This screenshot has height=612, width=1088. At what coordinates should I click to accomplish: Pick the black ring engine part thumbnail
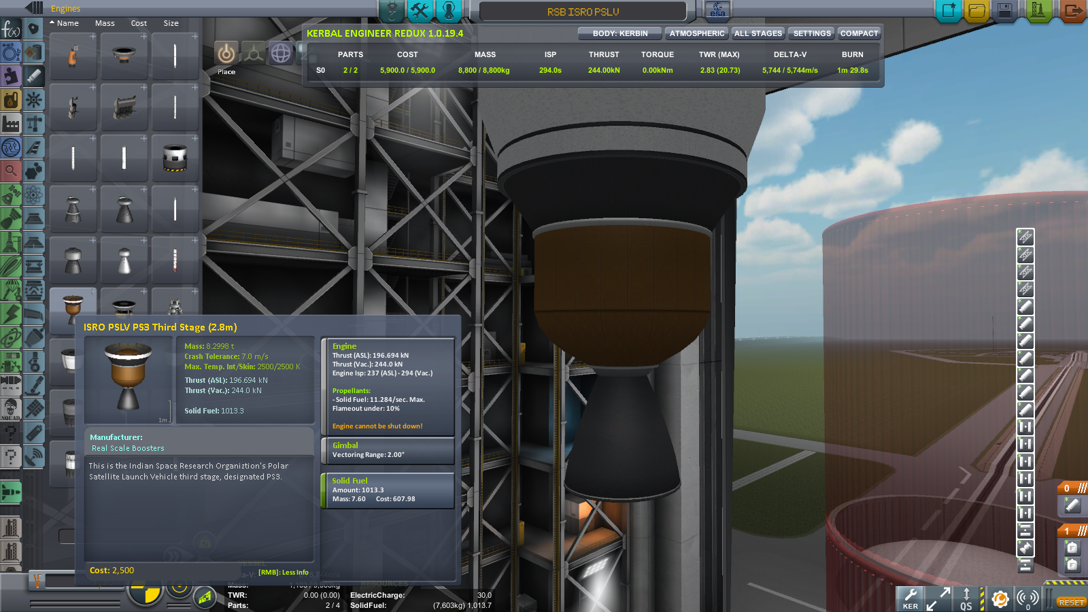click(x=124, y=56)
